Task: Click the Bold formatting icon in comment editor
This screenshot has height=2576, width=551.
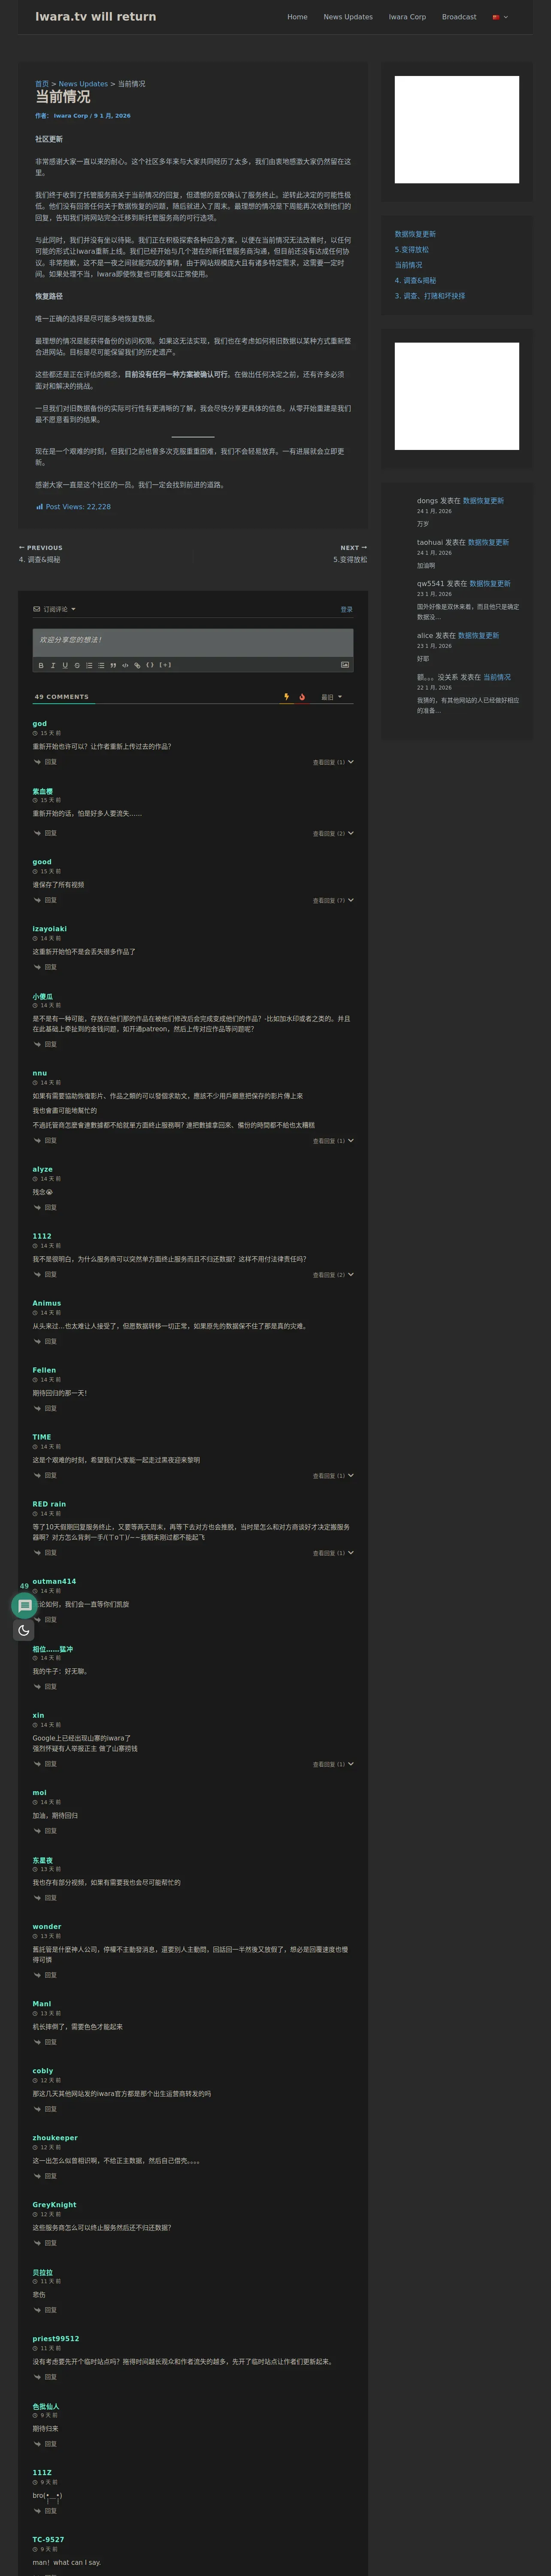Action: [x=41, y=665]
